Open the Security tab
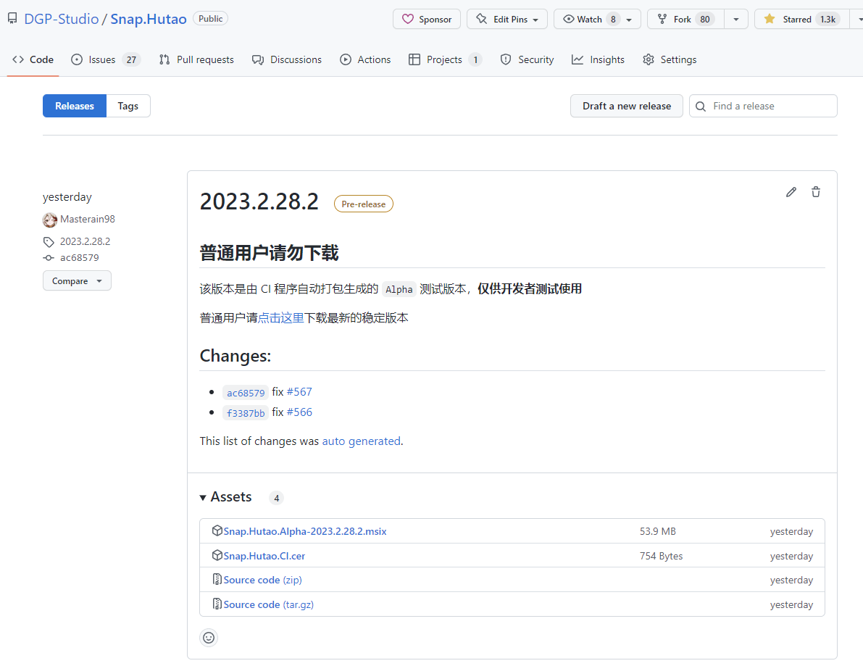Image resolution: width=863 pixels, height=666 pixels. [527, 59]
